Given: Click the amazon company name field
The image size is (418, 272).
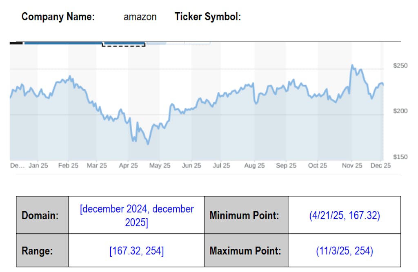Looking at the screenshot, I should click(x=140, y=17).
